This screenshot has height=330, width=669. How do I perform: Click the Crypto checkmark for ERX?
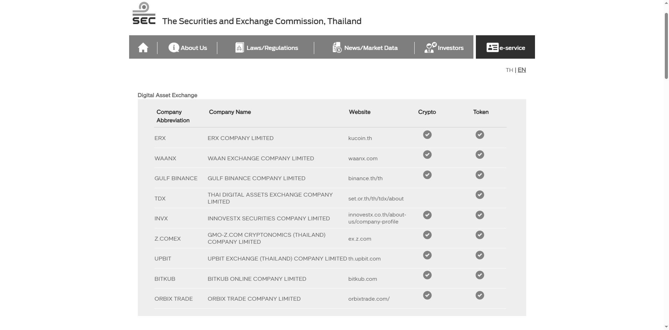pyautogui.click(x=427, y=135)
